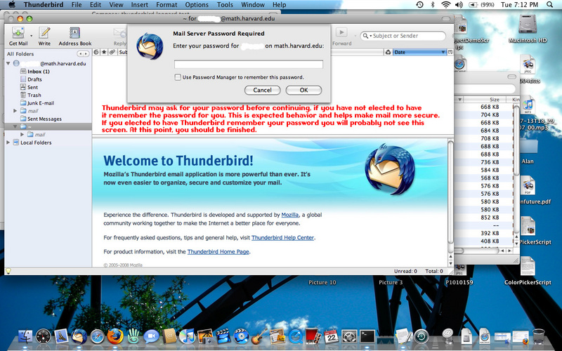The image size is (562, 351).
Task: Expand the Local Folders tree
Action: (8, 143)
